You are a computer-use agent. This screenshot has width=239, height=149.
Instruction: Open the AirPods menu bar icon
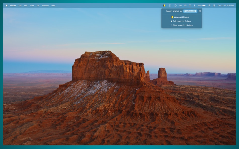[185, 6]
